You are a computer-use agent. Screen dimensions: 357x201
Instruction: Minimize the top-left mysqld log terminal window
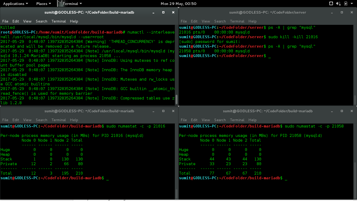[154, 12]
